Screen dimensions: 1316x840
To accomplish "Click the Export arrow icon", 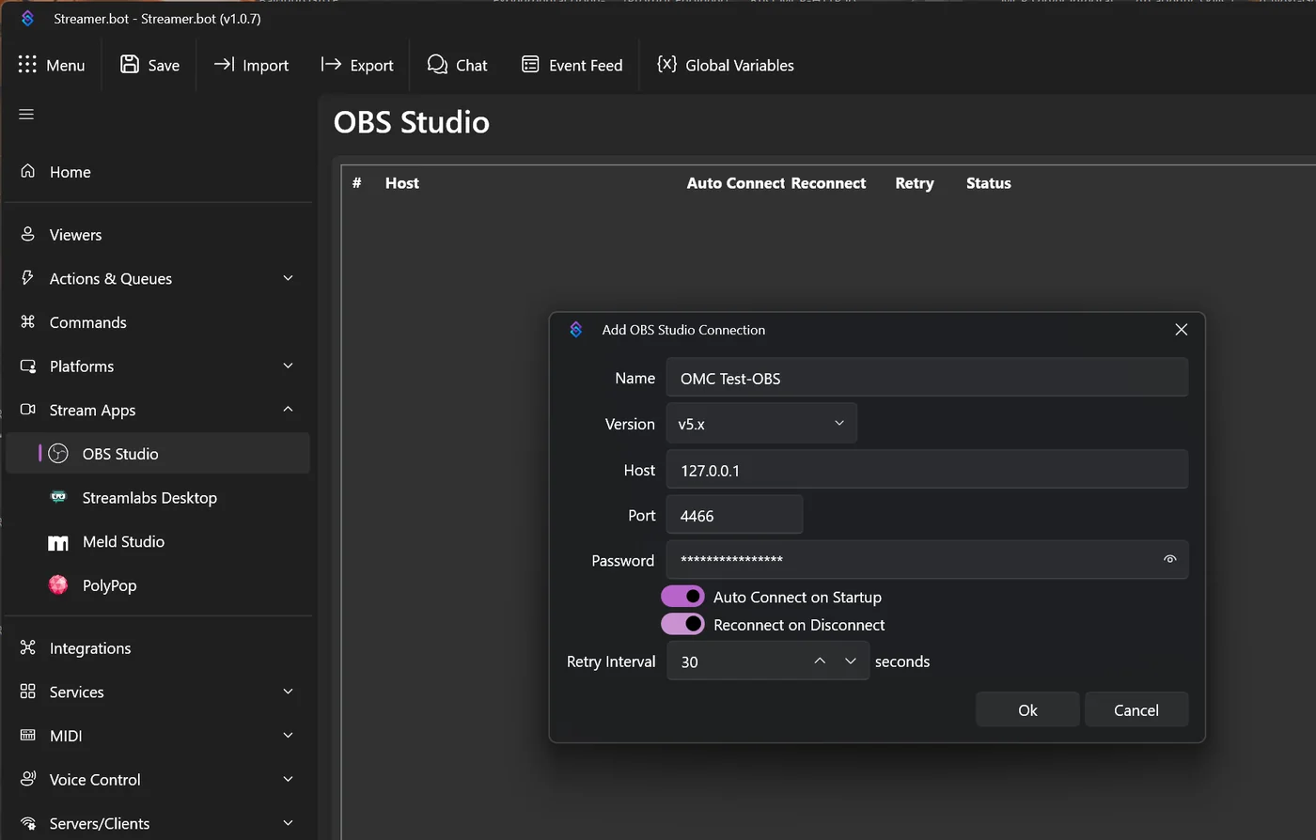I will 331,64.
